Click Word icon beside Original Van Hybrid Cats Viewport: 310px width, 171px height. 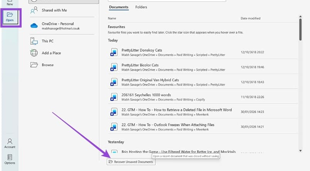(114, 82)
